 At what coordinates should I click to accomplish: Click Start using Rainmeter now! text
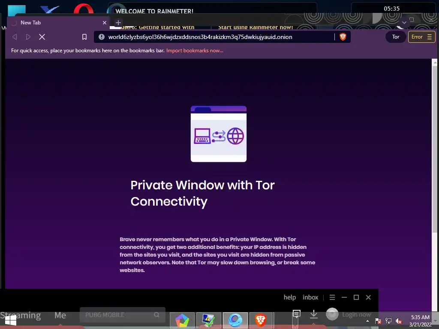tap(256, 27)
